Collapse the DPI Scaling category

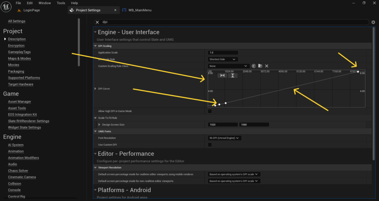point(95,46)
